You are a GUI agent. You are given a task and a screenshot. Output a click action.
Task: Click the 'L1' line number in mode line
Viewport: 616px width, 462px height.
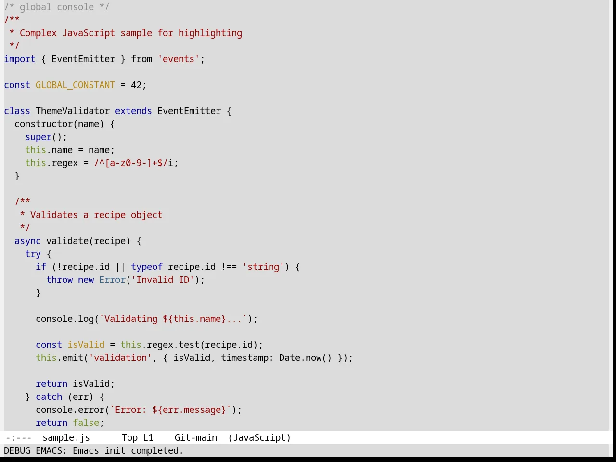pyautogui.click(x=148, y=437)
